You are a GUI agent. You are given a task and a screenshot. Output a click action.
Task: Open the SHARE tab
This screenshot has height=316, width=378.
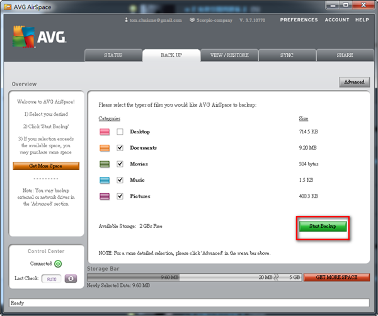coord(345,55)
